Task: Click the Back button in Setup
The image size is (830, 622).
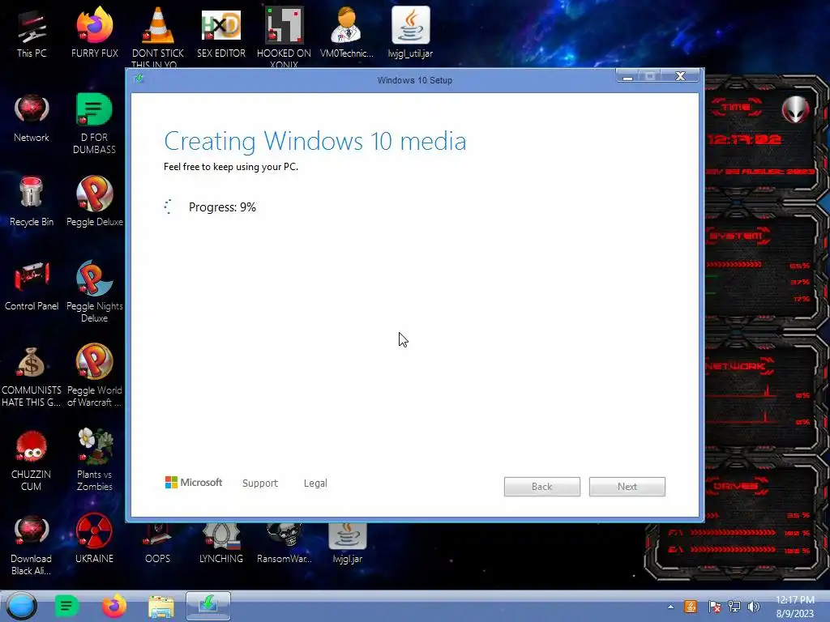Action: (542, 487)
